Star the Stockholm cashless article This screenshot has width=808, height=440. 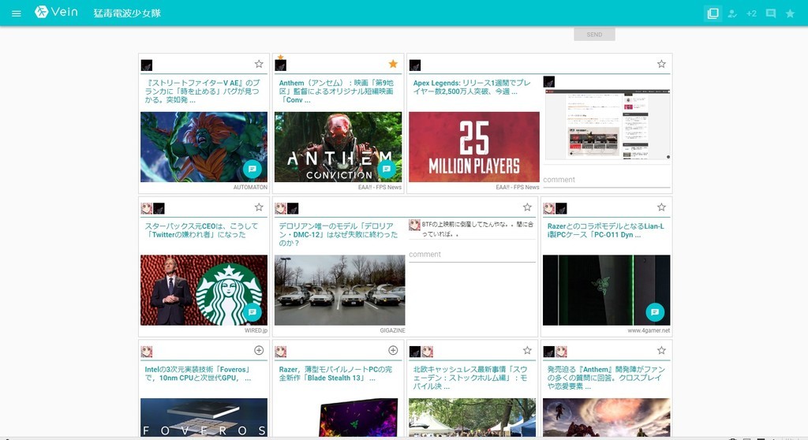click(x=526, y=350)
